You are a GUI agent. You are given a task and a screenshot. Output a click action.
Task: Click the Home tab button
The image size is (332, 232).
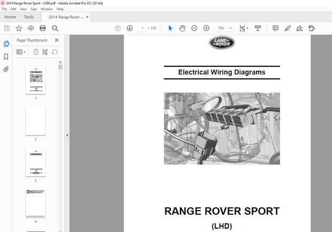(x=10, y=17)
